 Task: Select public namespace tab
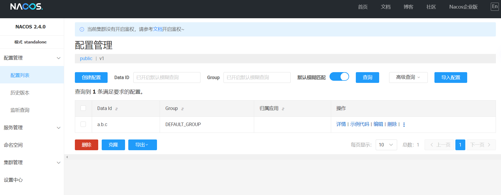[x=86, y=58]
